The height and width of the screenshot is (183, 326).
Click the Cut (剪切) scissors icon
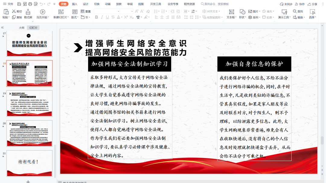point(14,11)
